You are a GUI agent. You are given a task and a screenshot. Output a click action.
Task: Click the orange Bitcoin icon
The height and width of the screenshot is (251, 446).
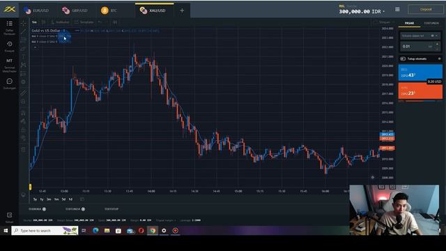coord(105,10)
